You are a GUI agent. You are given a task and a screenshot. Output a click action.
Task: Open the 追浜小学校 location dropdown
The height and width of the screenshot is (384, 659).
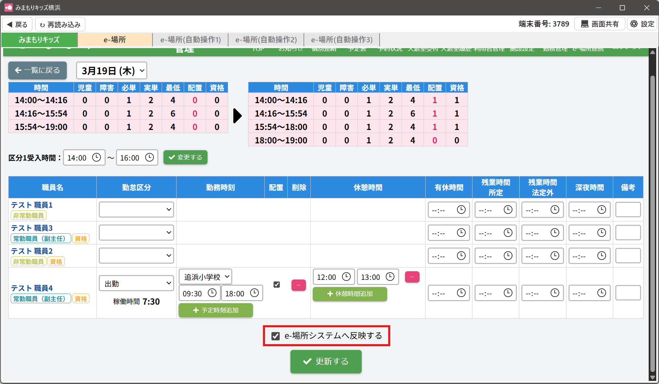(x=205, y=277)
